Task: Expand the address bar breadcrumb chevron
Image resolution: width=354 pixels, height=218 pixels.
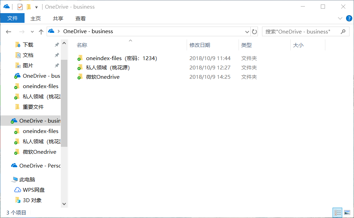Action: click(x=59, y=31)
